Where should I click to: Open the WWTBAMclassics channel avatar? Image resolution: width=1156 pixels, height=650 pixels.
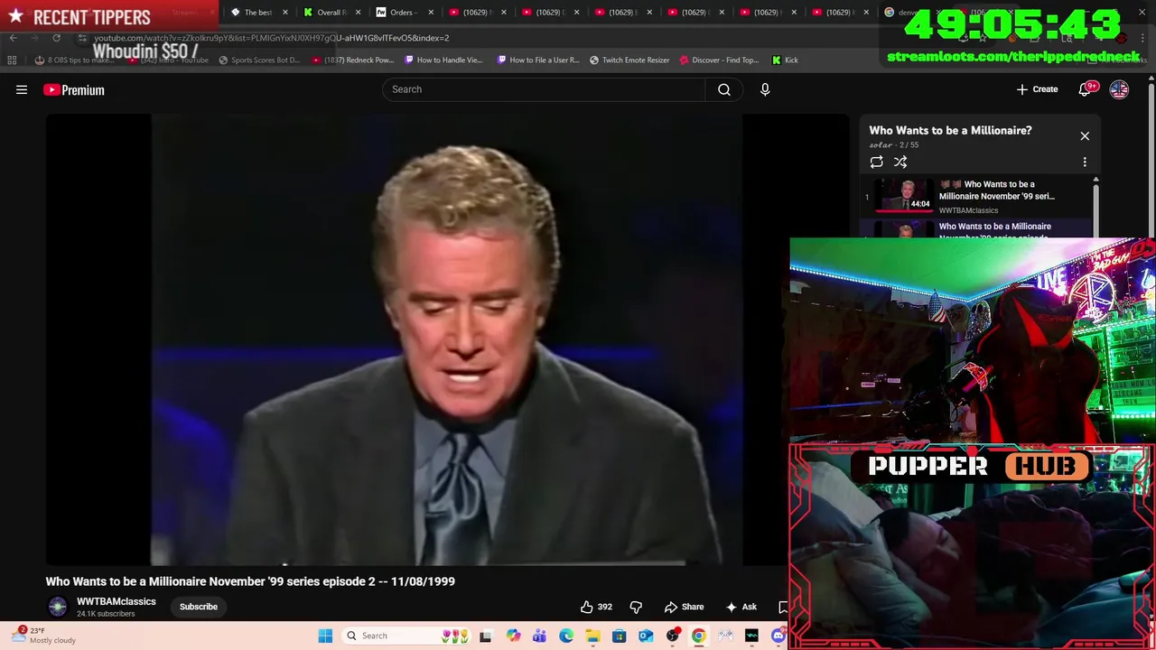[58, 607]
